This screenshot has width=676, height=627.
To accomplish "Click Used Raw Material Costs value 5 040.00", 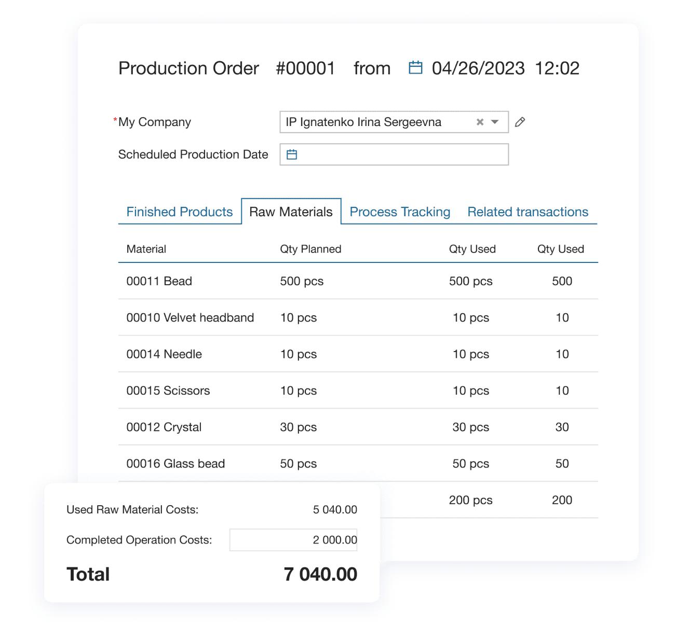I will pos(335,510).
